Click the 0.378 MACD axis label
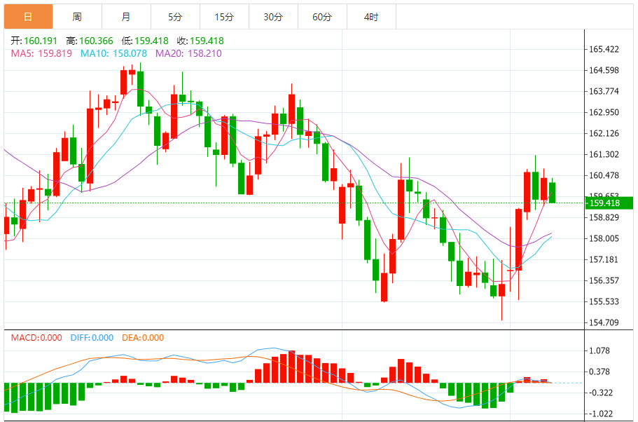Screen dimensions: 638x422 click(x=599, y=372)
